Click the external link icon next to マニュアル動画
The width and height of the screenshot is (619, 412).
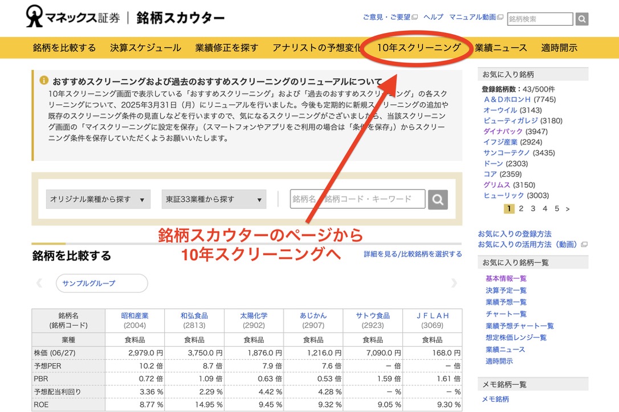click(500, 17)
